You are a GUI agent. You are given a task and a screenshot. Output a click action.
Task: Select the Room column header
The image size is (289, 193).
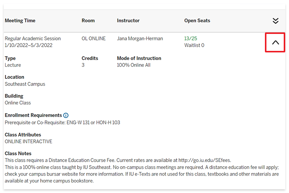click(x=88, y=20)
